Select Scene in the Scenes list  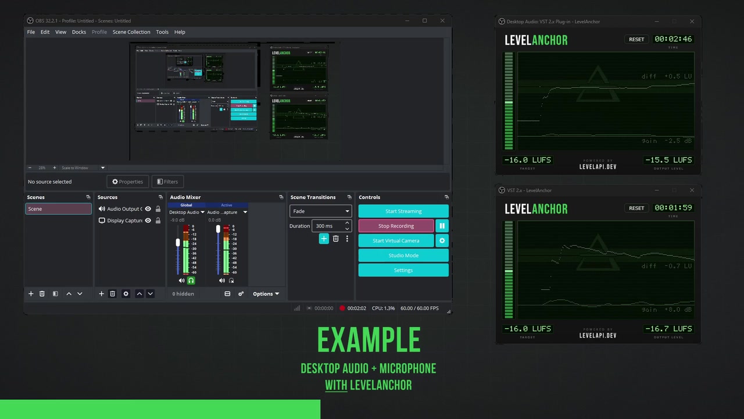[58, 209]
